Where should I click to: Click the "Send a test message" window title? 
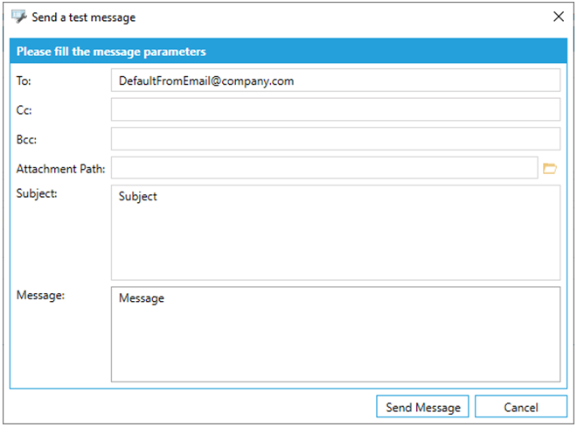(x=84, y=17)
